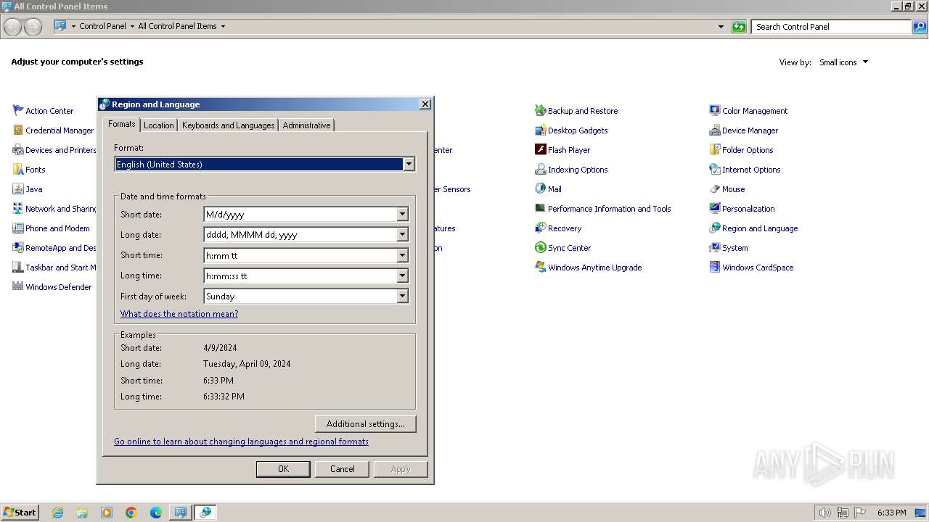Click the Cancel button

coord(343,469)
